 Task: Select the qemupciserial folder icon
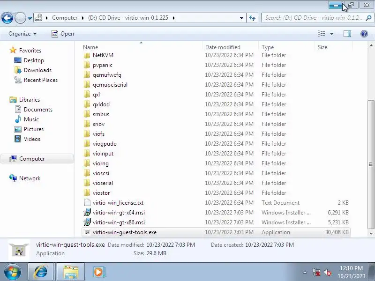(x=87, y=85)
